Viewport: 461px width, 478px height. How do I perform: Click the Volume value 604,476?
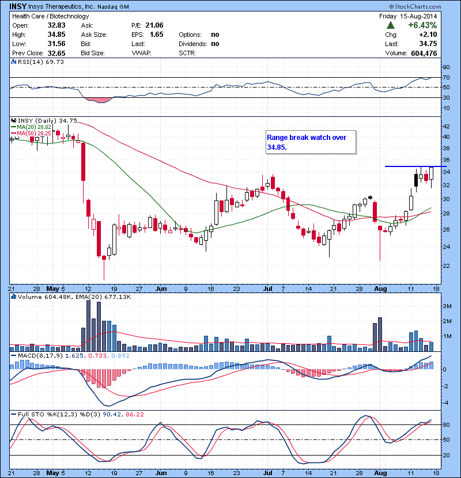click(x=424, y=54)
